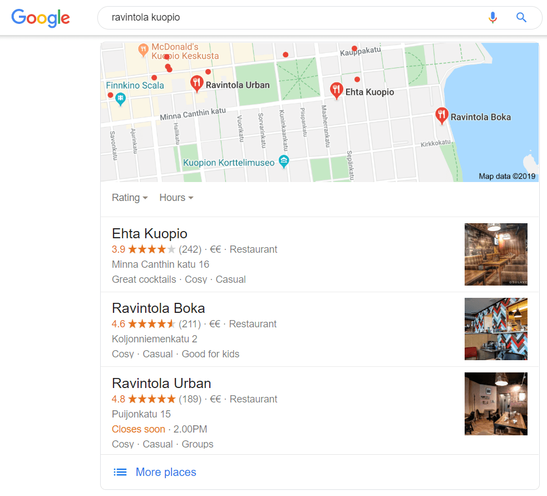Click the Finnkino Scala map label
Image resolution: width=547 pixels, height=496 pixels.
(135, 85)
